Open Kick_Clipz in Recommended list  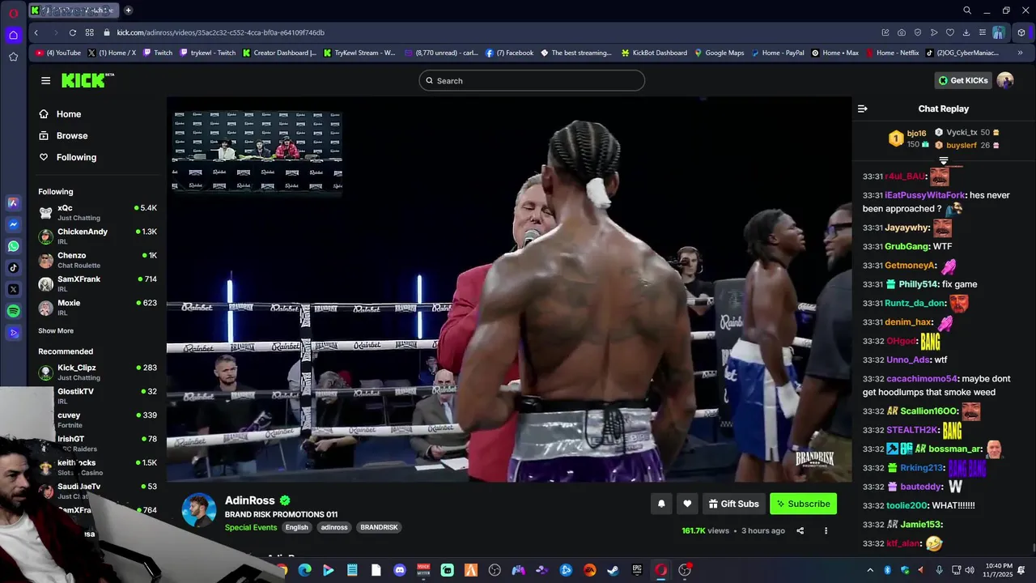tap(97, 372)
